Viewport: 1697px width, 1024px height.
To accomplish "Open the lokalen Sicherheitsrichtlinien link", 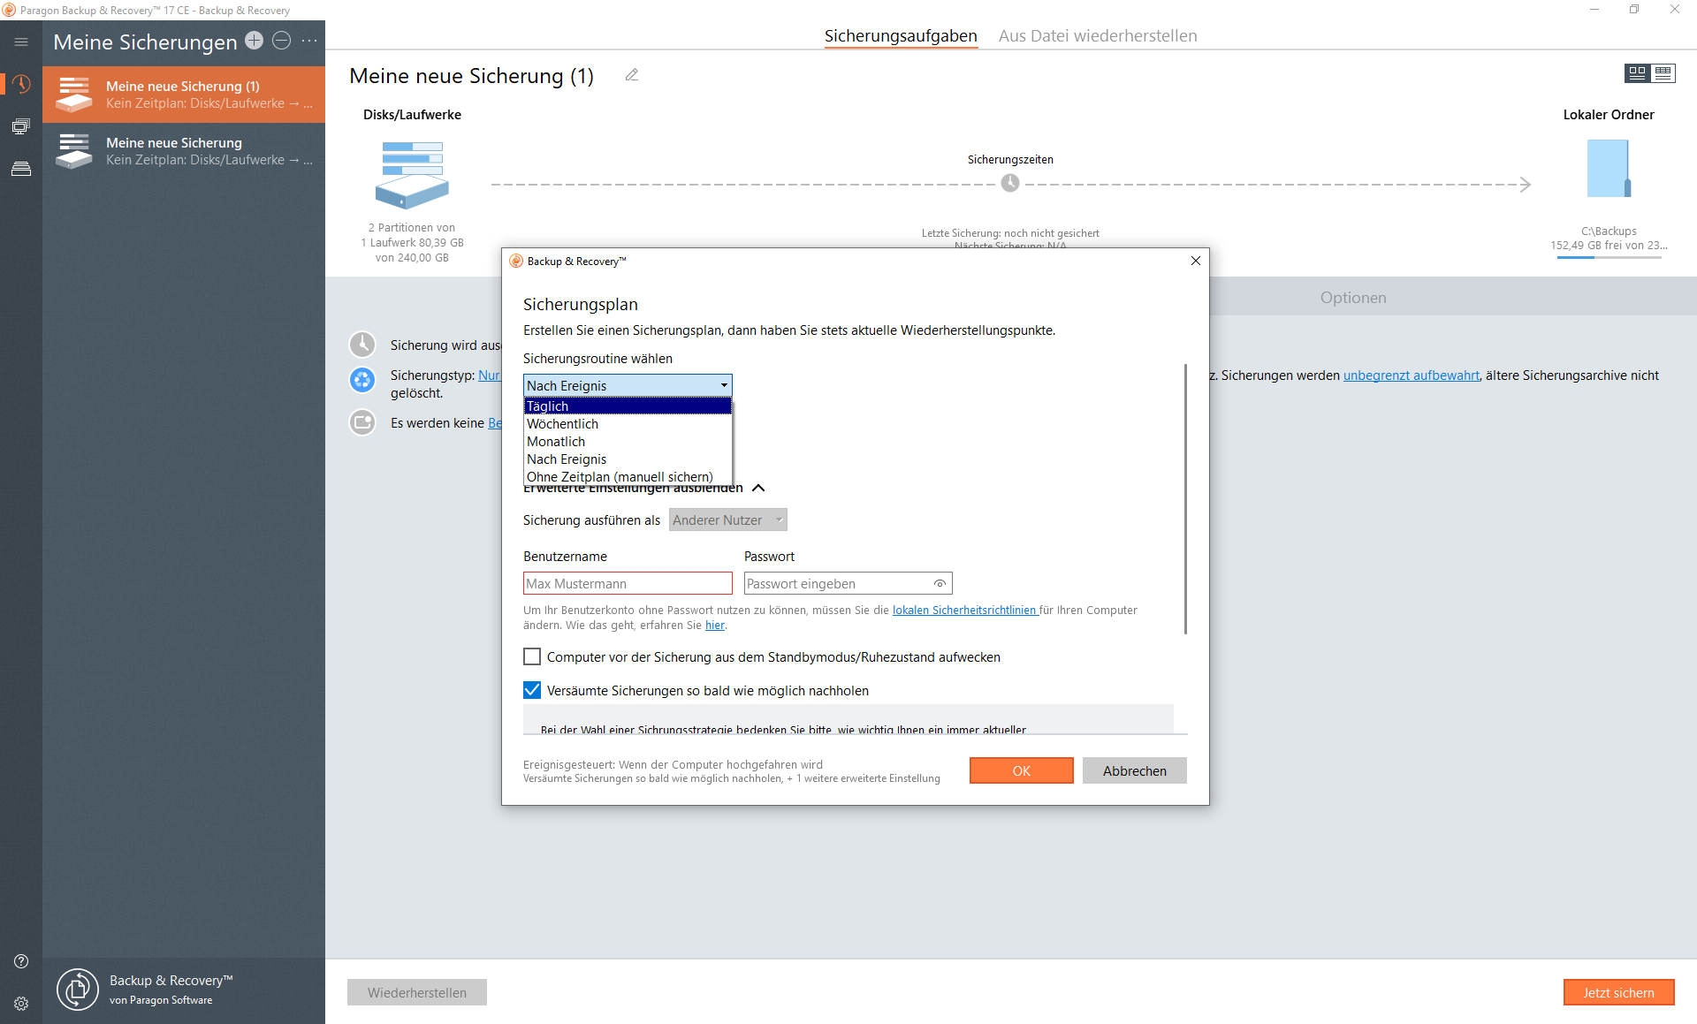I will pos(963,610).
